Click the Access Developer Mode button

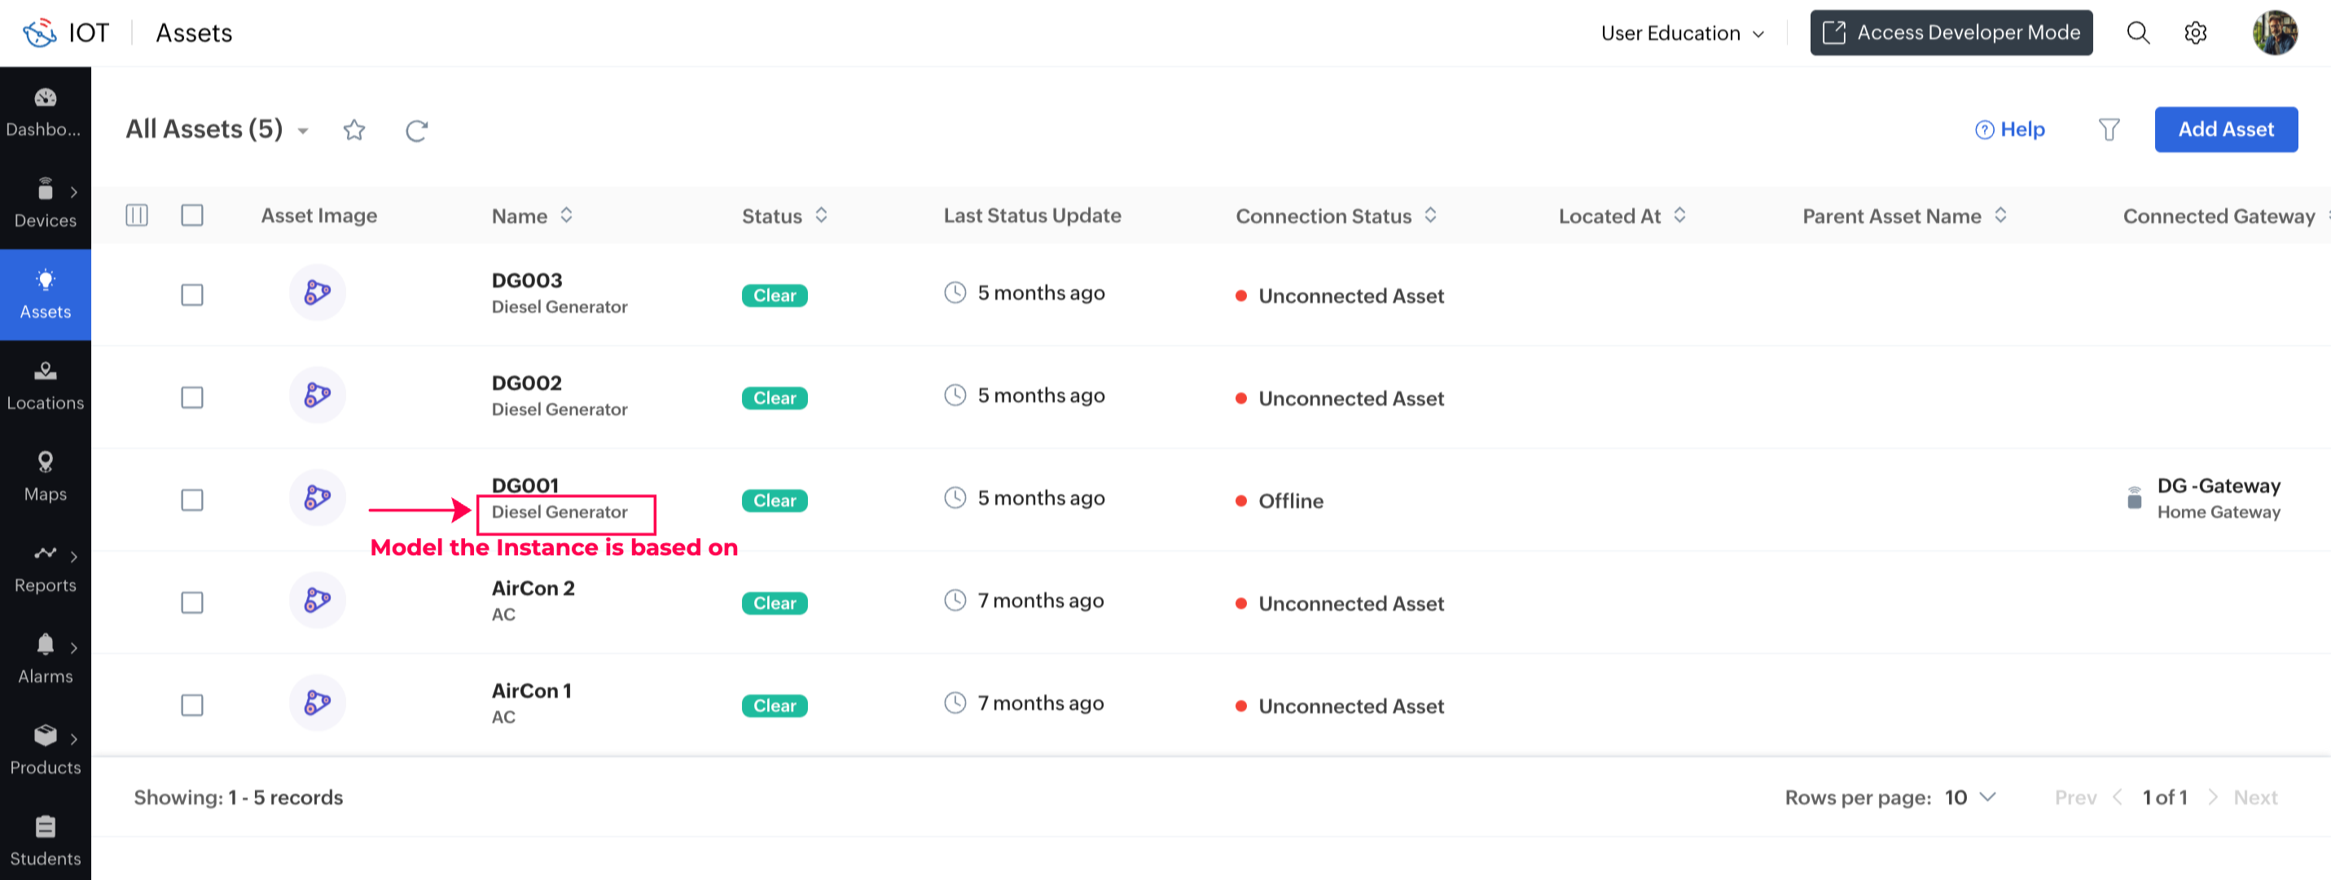(x=1950, y=33)
